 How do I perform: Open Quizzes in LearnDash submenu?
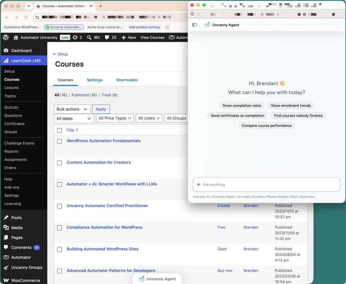click(11, 107)
